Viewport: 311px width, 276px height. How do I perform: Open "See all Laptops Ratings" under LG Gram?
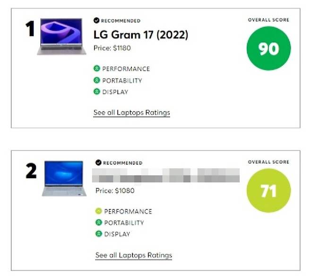[x=131, y=113]
